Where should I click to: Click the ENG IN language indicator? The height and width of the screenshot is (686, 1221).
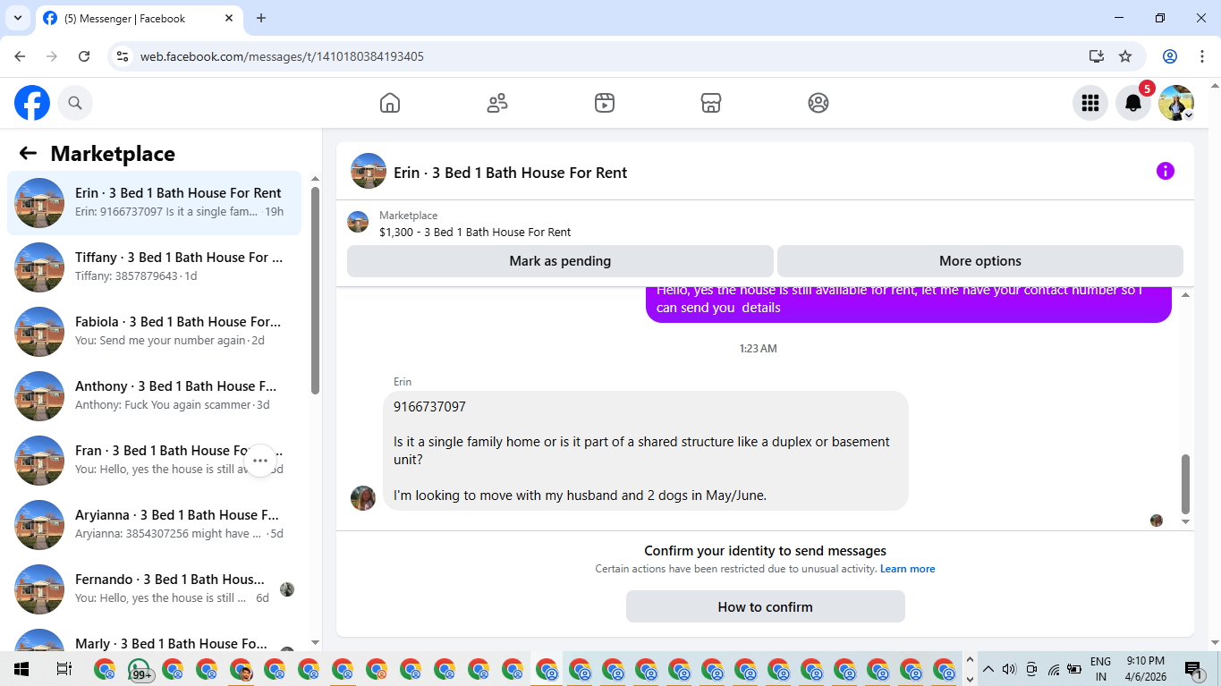(1101, 669)
